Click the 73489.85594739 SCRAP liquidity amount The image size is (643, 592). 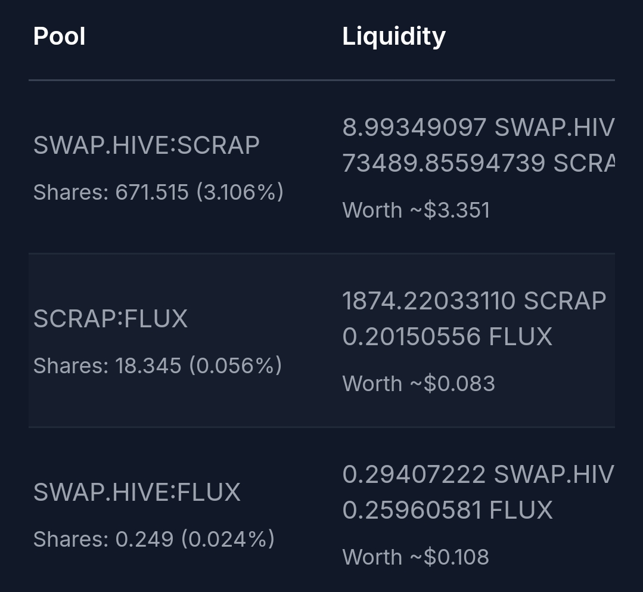tap(479, 163)
